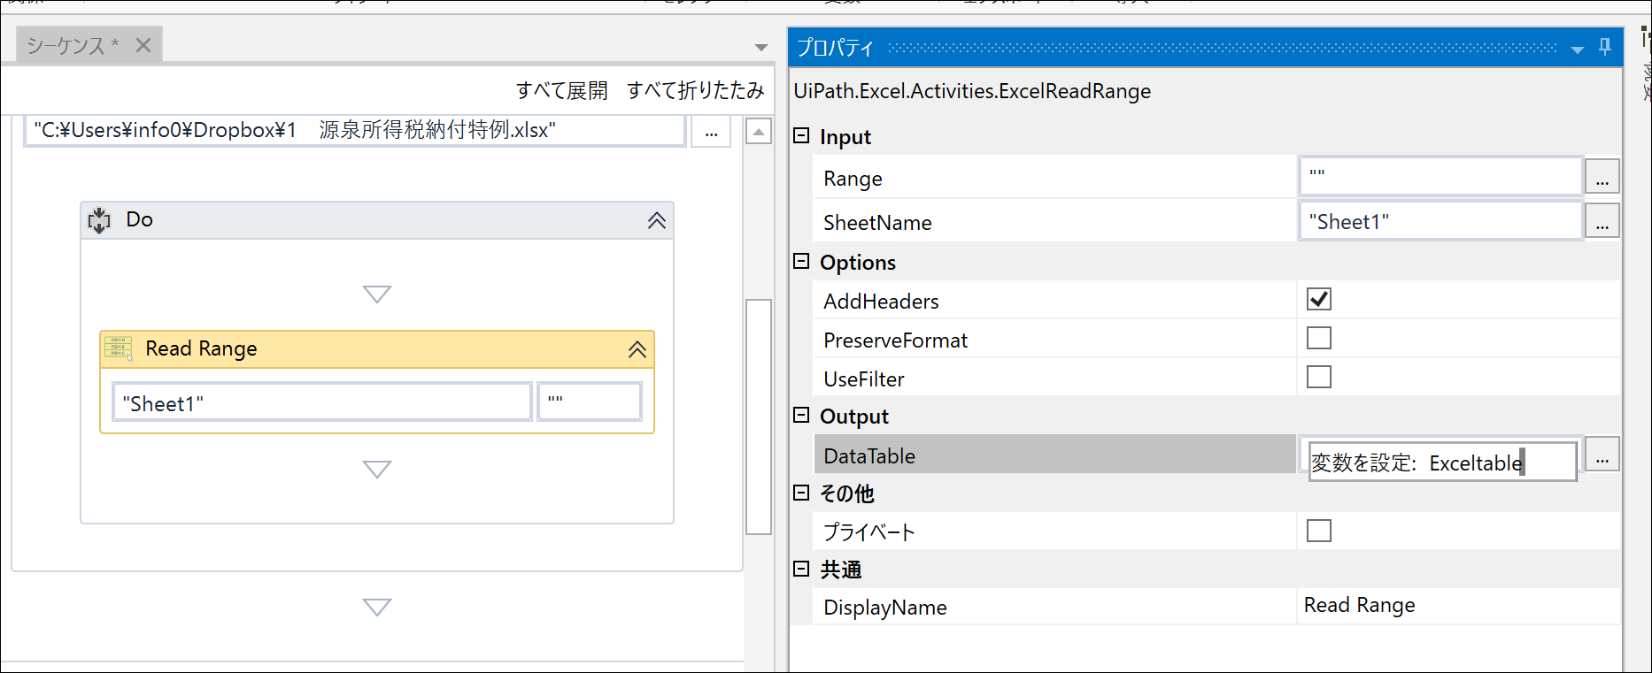This screenshot has height=673, width=1652.
Task: Click the Do activity title text
Action: click(x=139, y=219)
